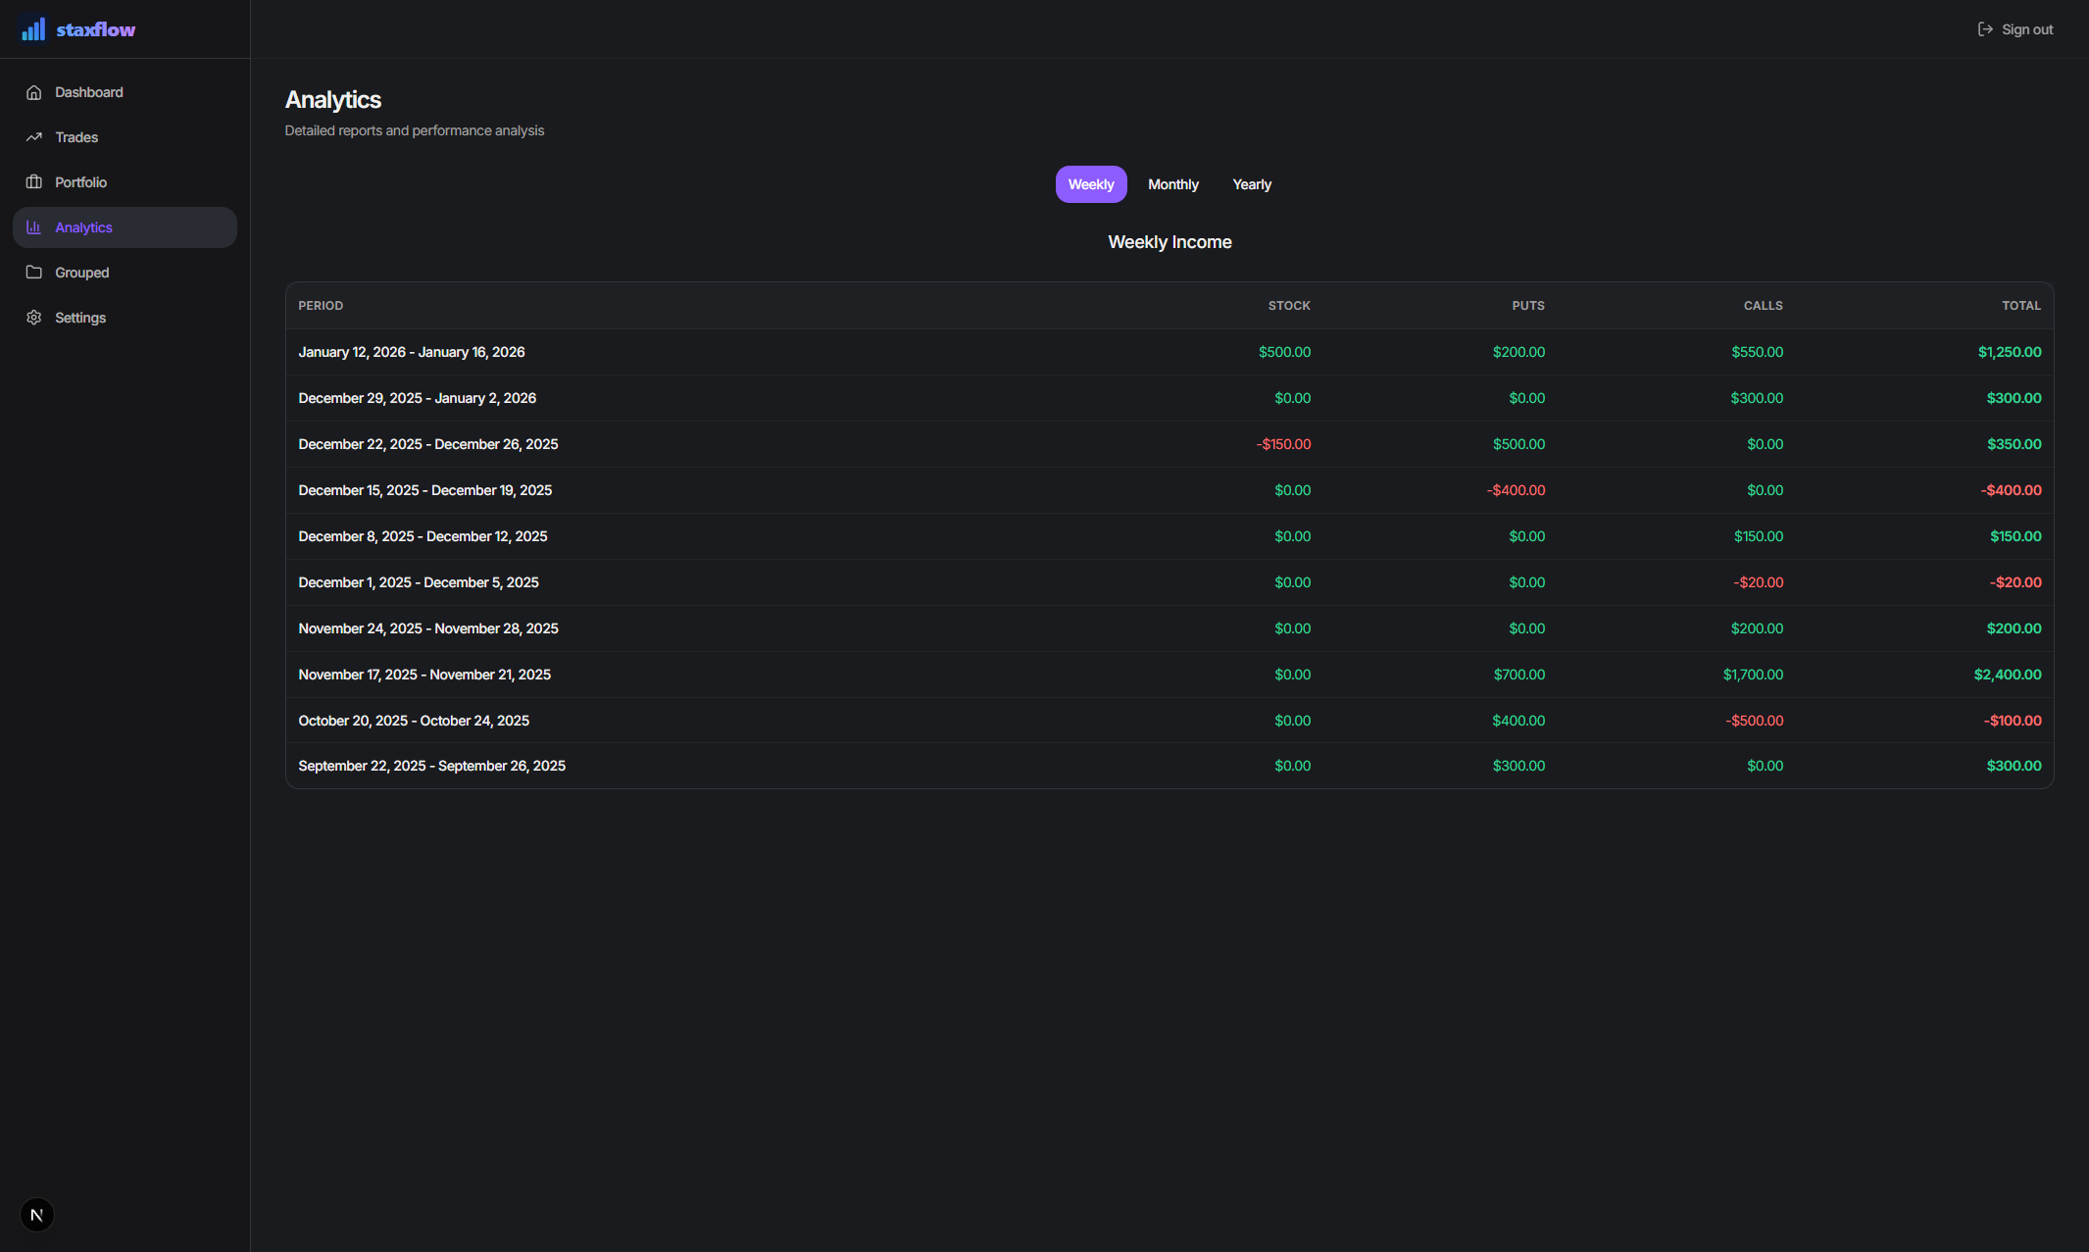Image resolution: width=2089 pixels, height=1252 pixels.
Task: Click the TOTAL column header
Action: (2020, 306)
